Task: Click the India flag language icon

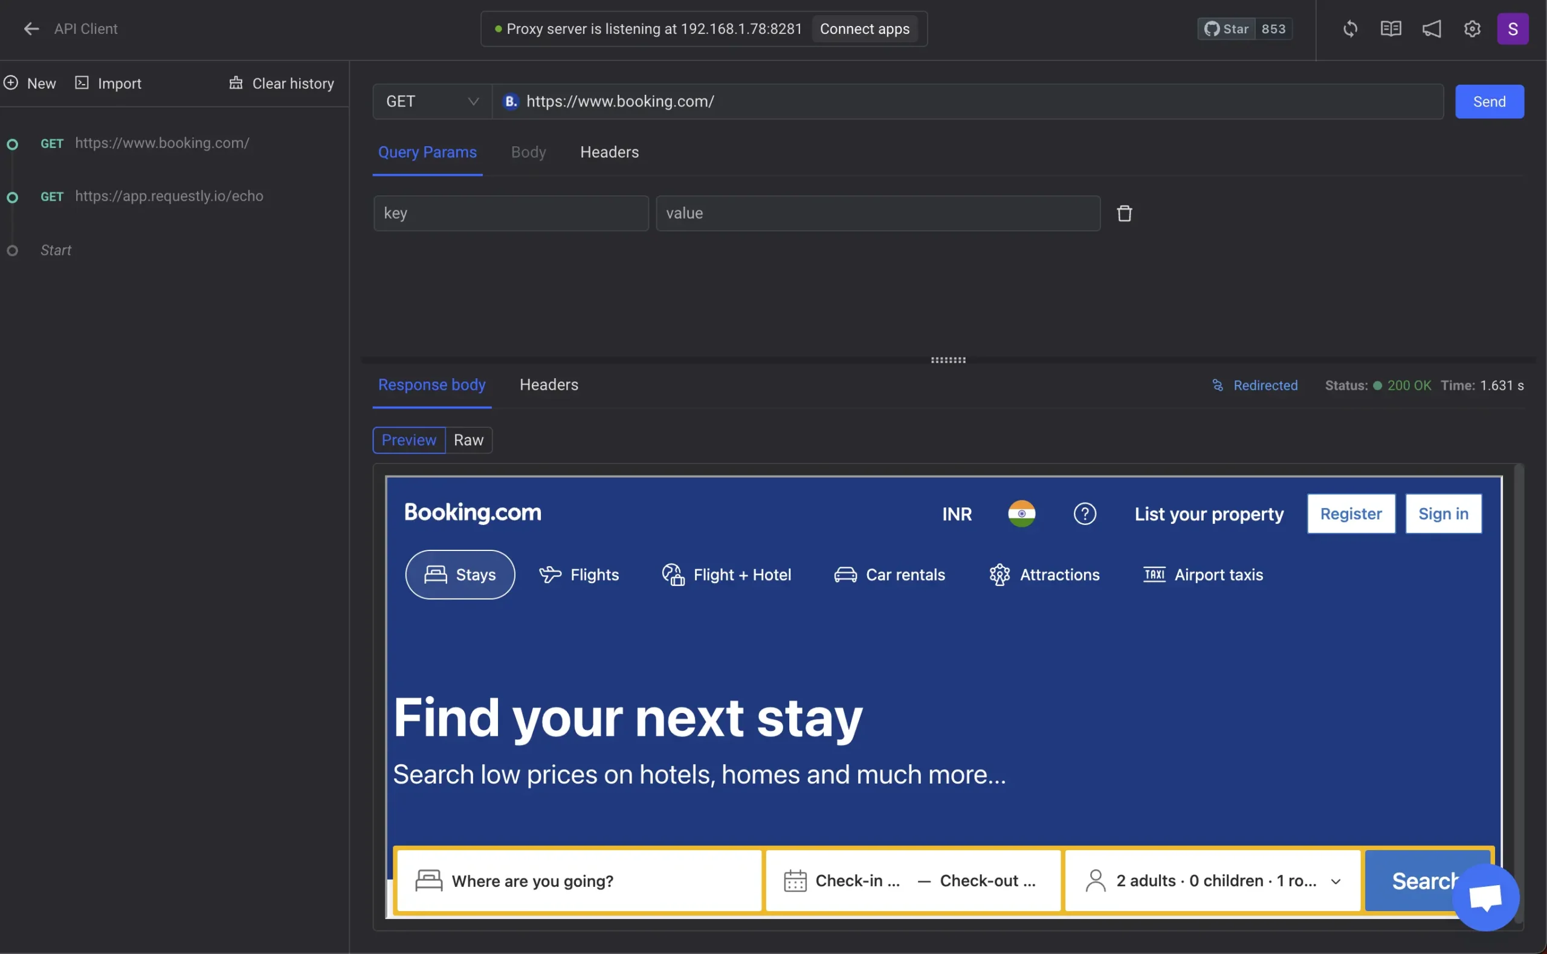Action: pos(1021,514)
